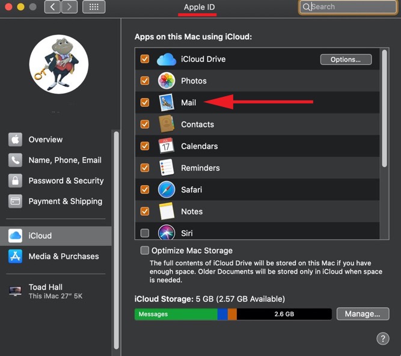The image size is (401, 356).
Task: Click the orange segment of storage bar
Action: (x=232, y=314)
